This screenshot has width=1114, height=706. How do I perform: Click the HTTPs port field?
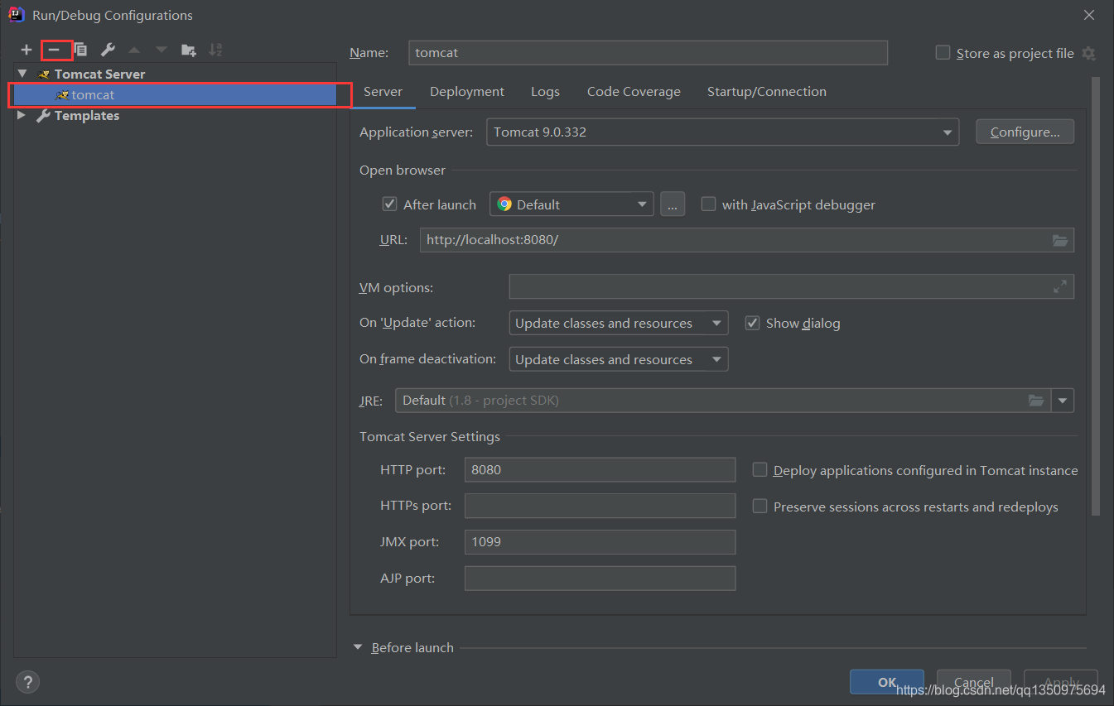coord(600,506)
